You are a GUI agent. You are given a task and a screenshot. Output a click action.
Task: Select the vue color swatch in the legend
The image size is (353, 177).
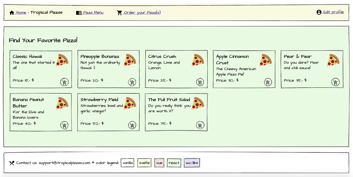coord(159,163)
